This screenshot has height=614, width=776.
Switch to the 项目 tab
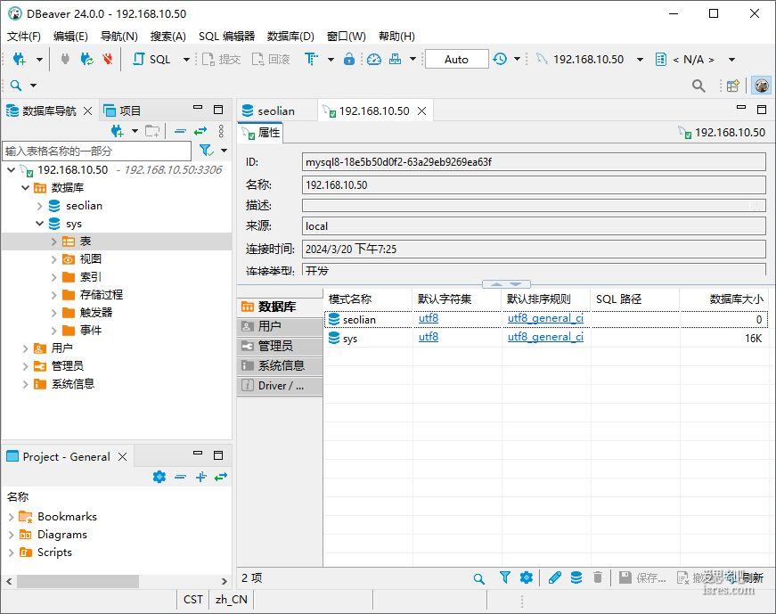coord(123,111)
